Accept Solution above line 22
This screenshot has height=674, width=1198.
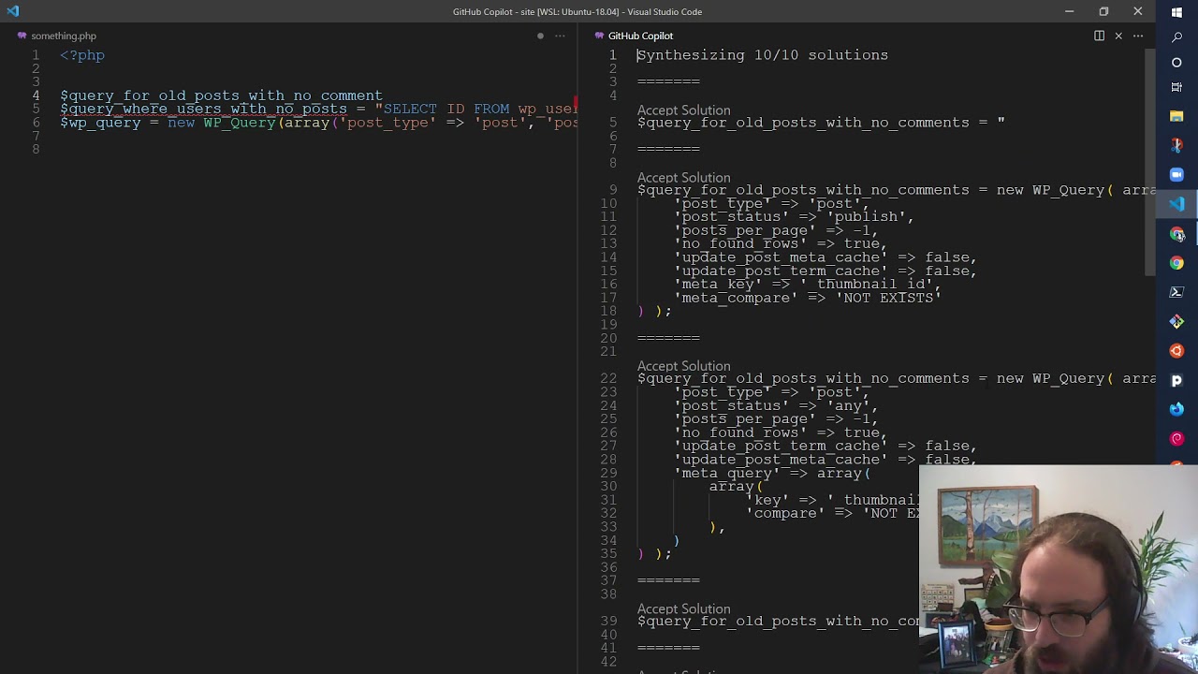point(683,366)
